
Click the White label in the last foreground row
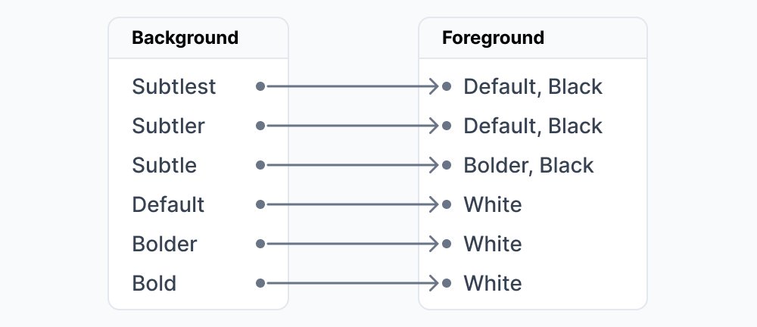point(493,283)
